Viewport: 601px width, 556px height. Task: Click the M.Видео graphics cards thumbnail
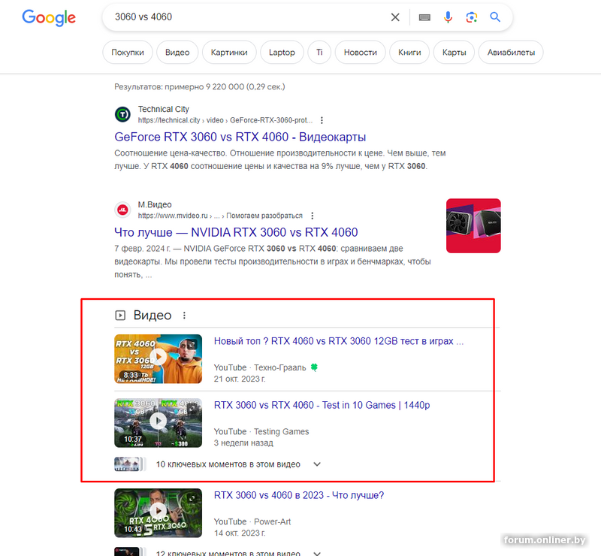click(473, 226)
